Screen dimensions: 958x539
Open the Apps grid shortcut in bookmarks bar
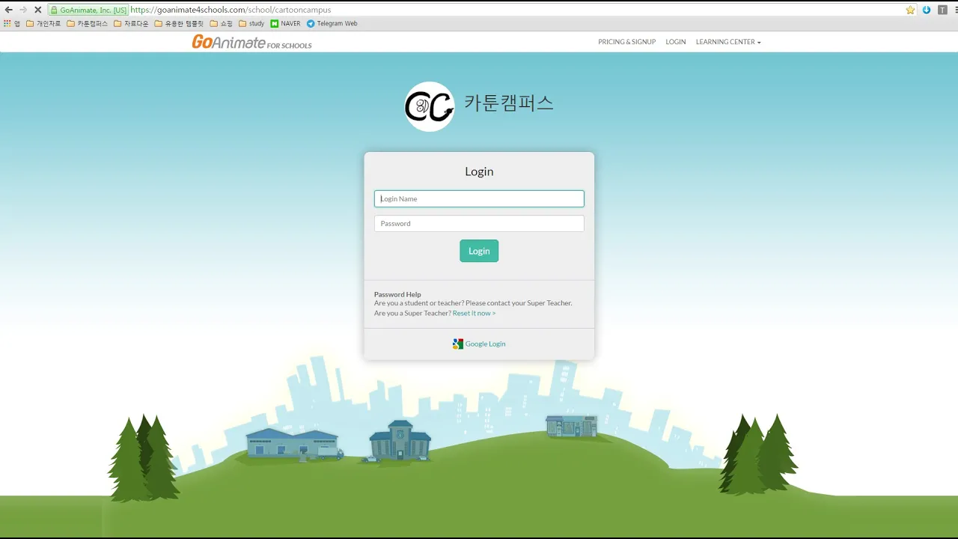click(12, 23)
